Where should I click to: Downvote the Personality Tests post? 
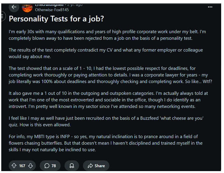pos(30,166)
